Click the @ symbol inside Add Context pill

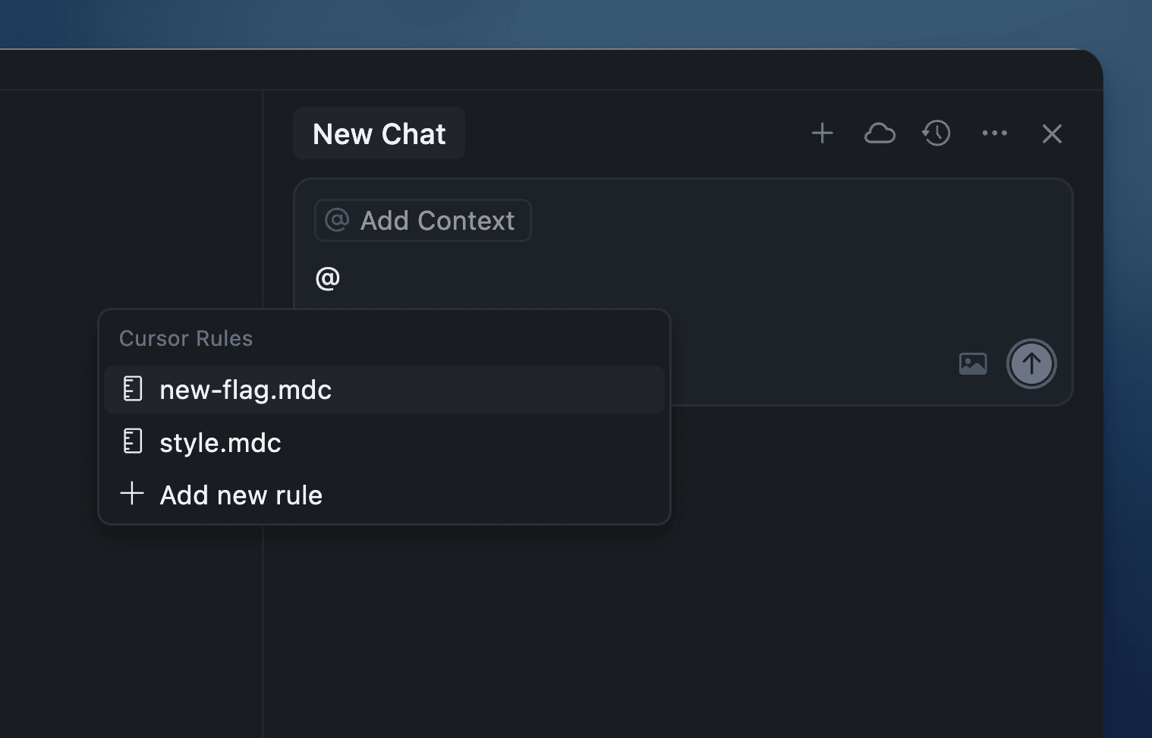click(x=337, y=221)
